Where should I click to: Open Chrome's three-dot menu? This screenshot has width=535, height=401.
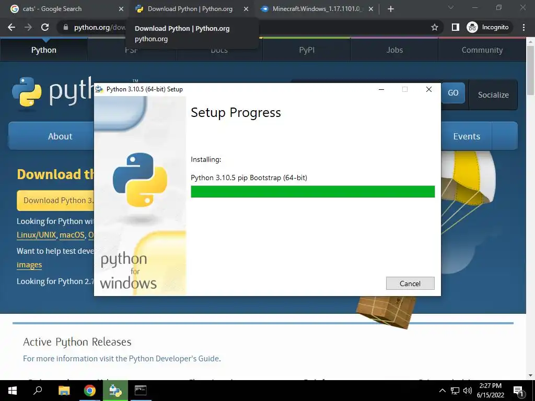click(524, 27)
